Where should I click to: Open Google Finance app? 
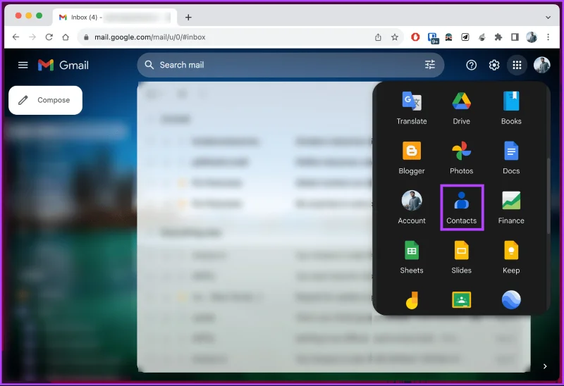(511, 207)
